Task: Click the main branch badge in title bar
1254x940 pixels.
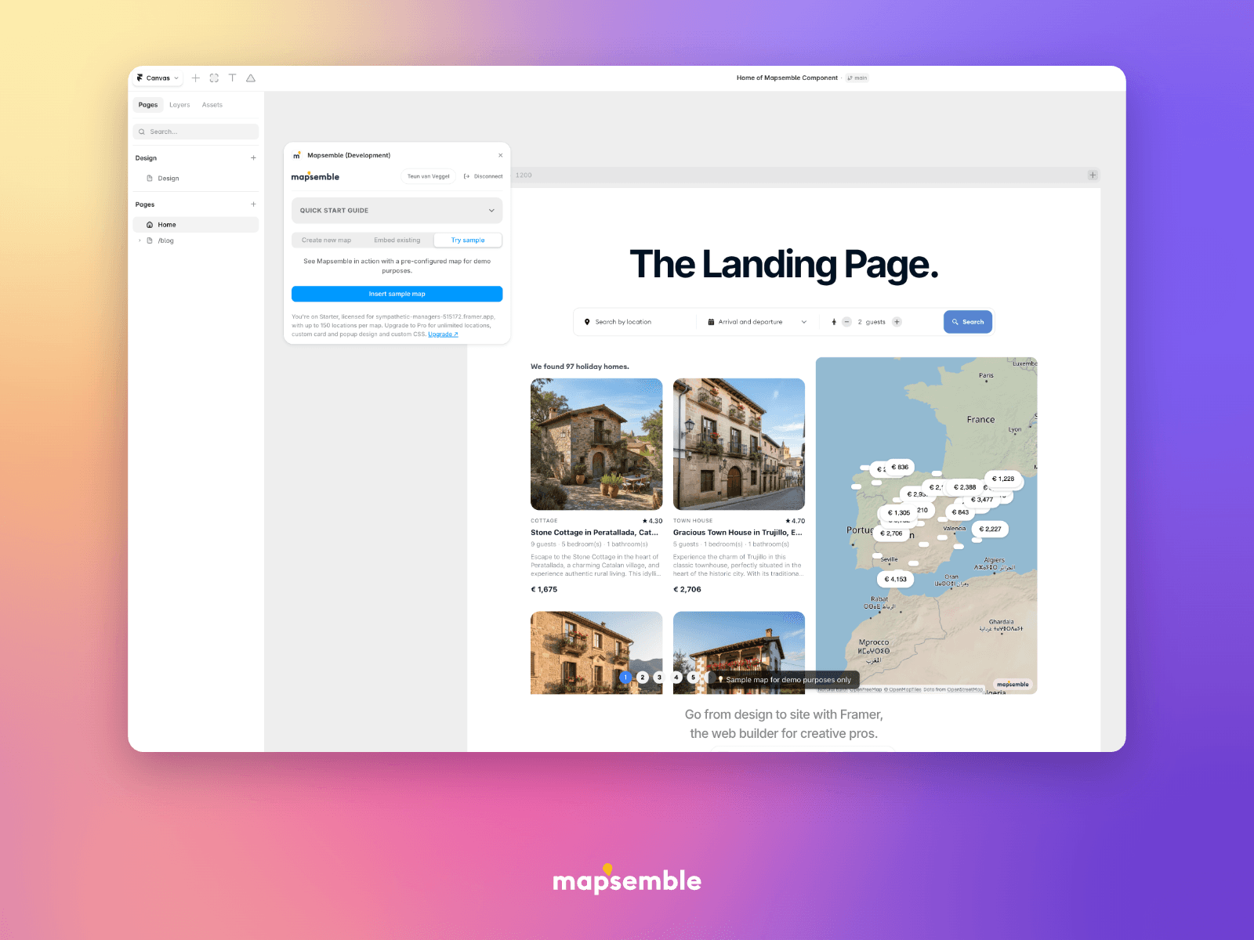Action: [x=857, y=78]
